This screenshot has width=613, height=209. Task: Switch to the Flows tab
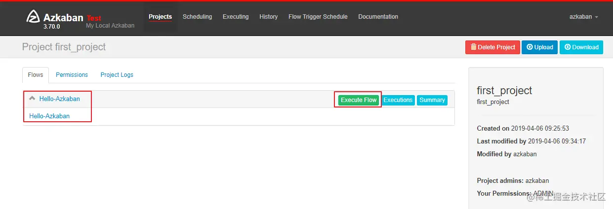click(36, 75)
